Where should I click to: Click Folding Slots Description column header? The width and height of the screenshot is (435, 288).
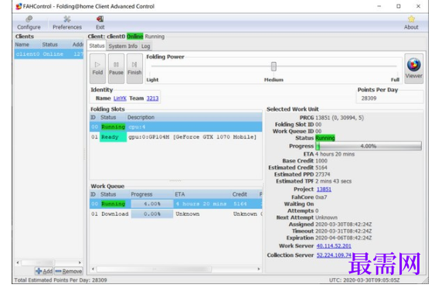194,118
